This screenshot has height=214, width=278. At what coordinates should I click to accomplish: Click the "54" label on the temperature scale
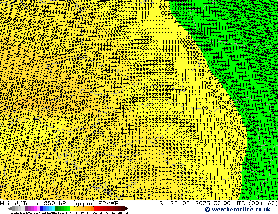(126, 213)
